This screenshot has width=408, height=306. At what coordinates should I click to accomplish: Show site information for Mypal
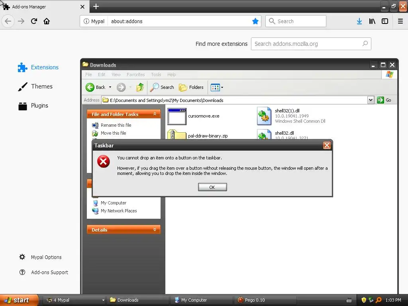(94, 21)
